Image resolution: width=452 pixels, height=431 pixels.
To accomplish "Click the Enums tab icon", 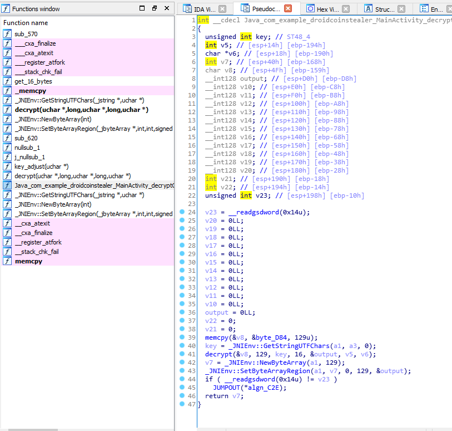I will (424, 9).
